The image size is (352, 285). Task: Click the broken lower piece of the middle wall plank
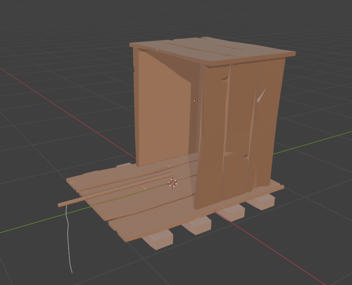pos(235,175)
